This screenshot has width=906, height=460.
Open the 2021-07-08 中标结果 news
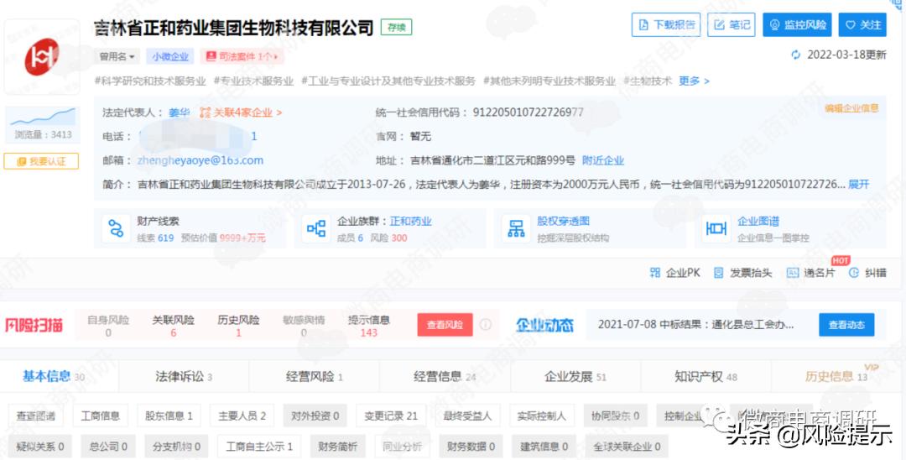695,325
